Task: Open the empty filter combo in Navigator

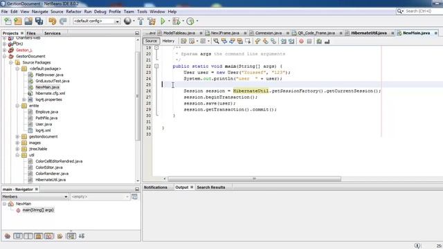Action: tap(100, 196)
